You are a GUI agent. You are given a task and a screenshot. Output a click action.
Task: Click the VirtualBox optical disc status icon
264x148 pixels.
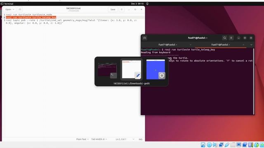coord(209,145)
